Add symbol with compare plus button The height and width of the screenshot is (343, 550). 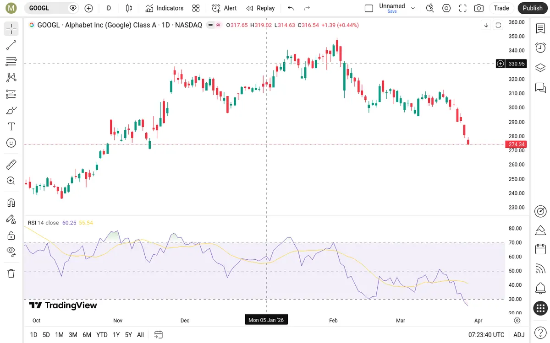(x=88, y=8)
